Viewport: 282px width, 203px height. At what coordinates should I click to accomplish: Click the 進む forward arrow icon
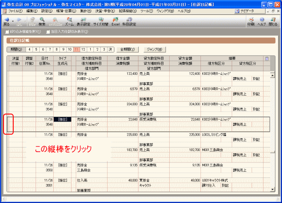[x=19, y=20]
